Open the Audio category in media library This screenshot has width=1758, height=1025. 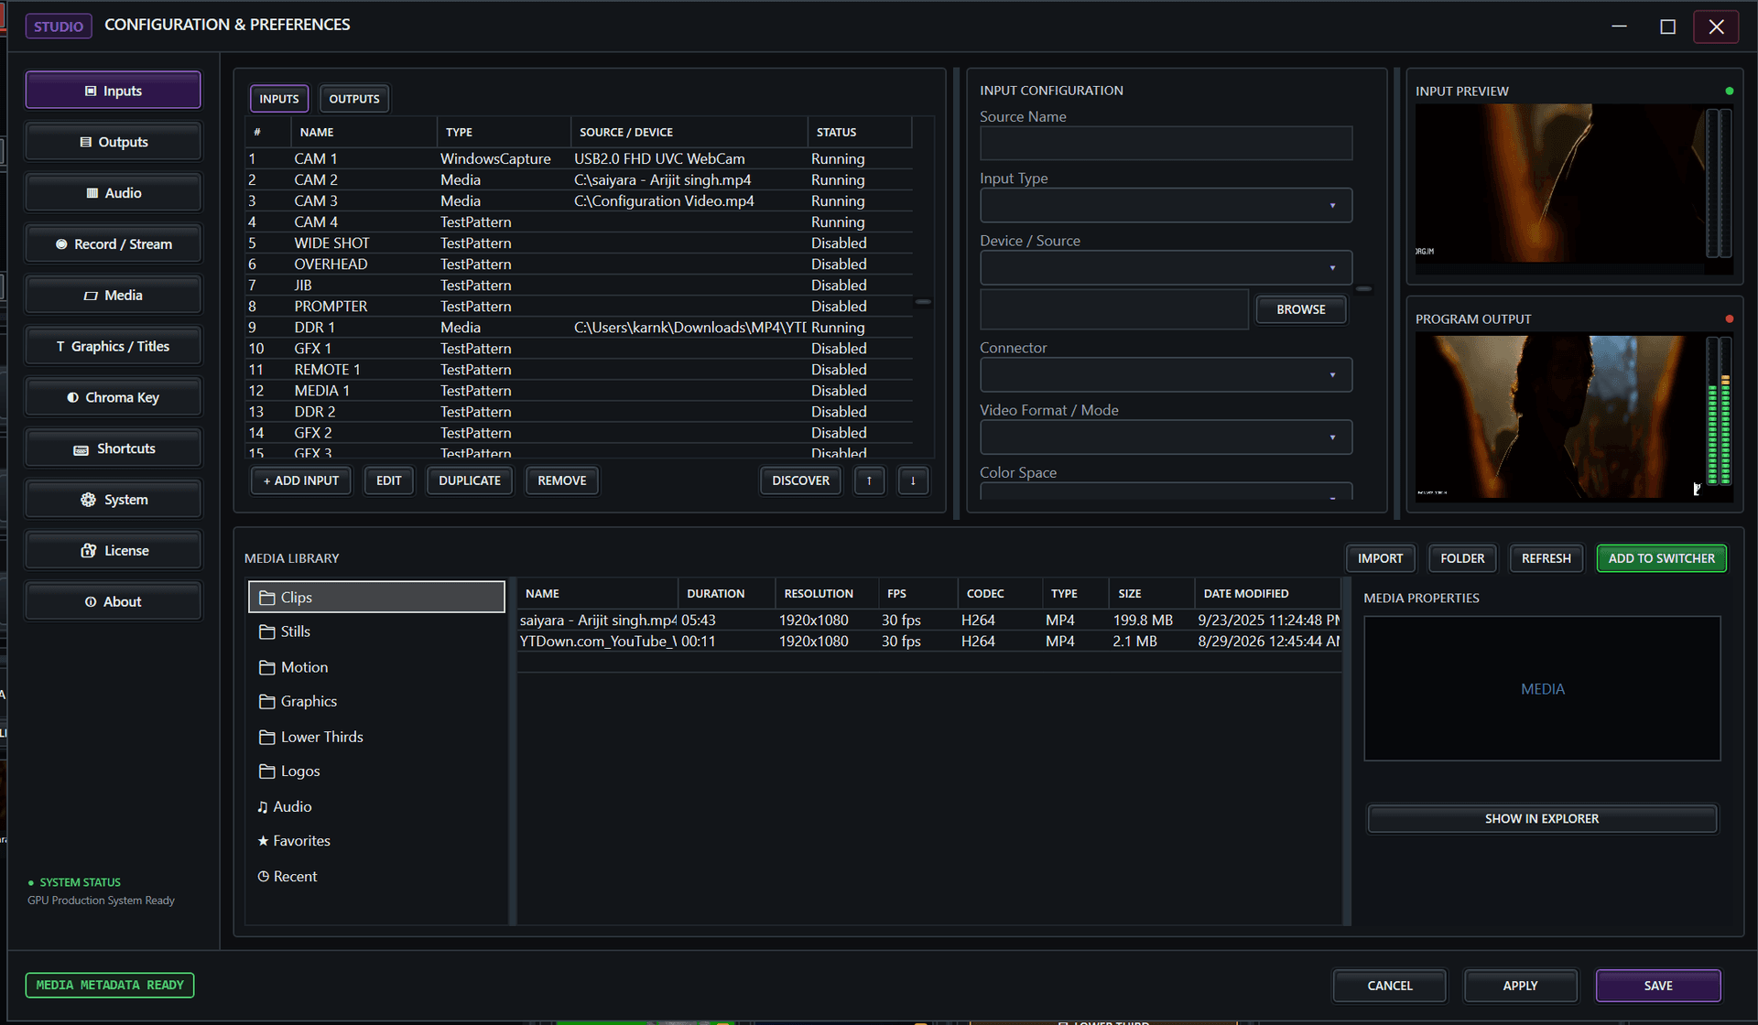click(x=376, y=806)
